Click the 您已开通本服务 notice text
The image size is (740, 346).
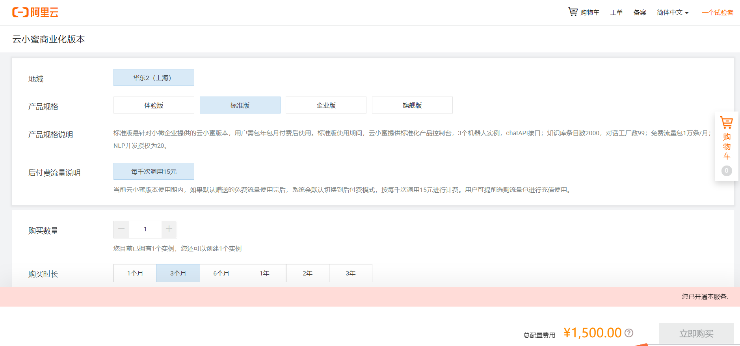click(x=705, y=296)
